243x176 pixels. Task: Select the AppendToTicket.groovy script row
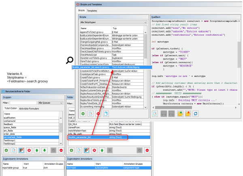coord(112,32)
